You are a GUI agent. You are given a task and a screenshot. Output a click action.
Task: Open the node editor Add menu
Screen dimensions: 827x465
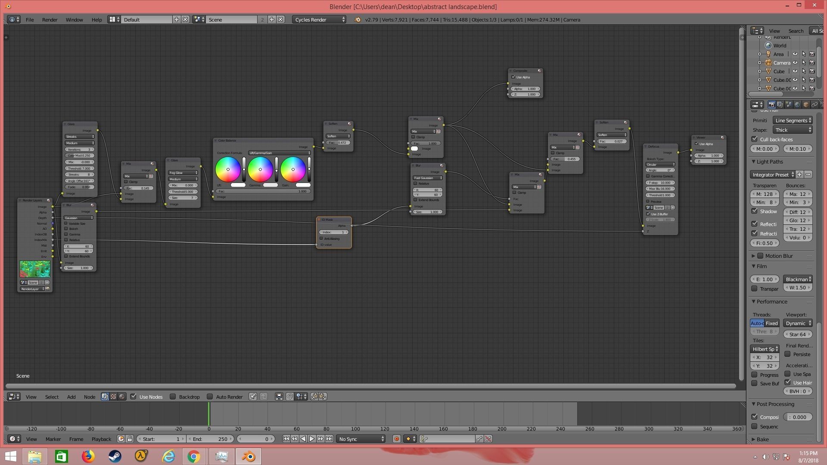tap(71, 397)
